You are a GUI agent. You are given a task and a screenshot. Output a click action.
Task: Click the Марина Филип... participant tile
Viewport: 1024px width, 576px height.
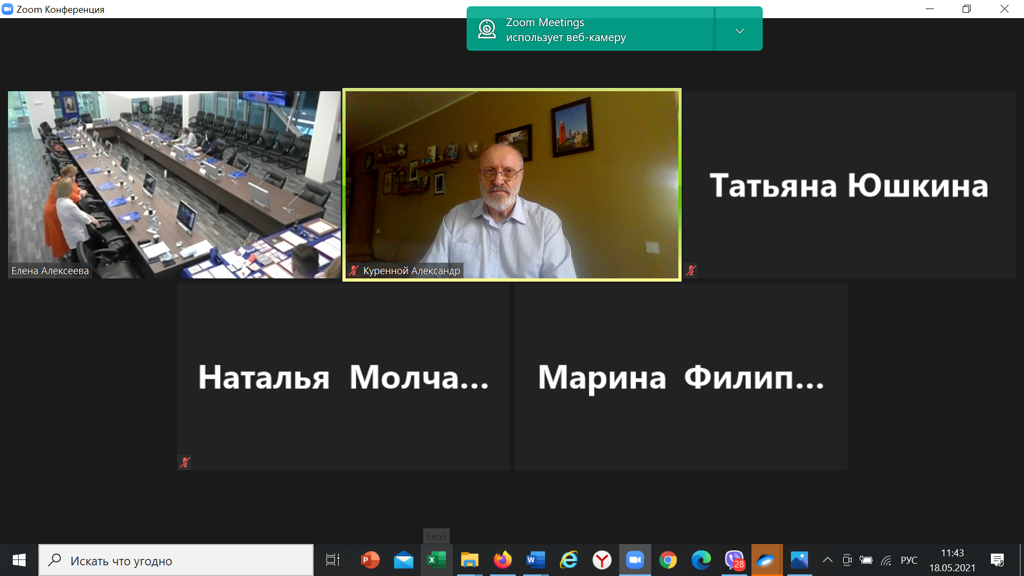click(681, 377)
